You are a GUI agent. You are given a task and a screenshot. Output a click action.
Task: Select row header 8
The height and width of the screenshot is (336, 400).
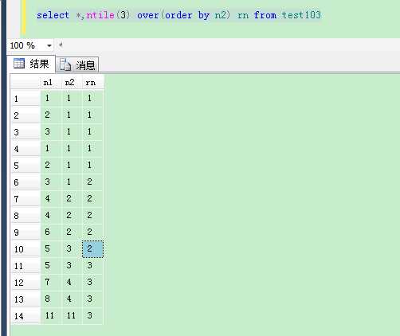[x=25, y=216]
